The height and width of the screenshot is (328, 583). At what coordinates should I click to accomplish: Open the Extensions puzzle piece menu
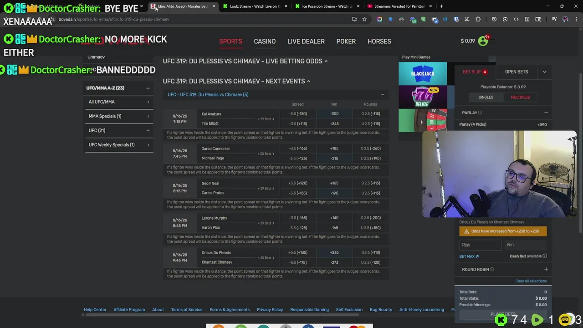click(478, 19)
